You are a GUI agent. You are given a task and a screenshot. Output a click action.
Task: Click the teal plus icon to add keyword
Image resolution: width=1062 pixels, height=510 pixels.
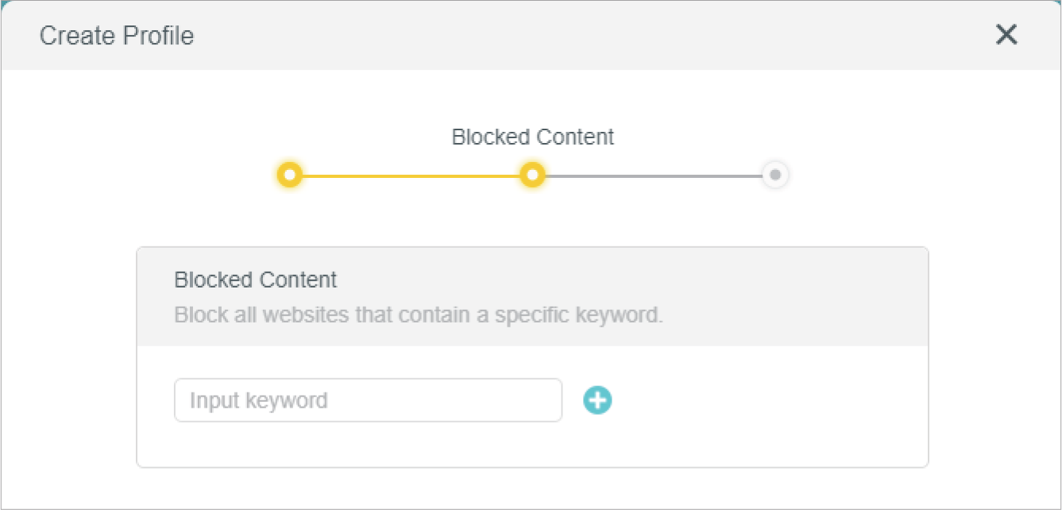click(597, 400)
